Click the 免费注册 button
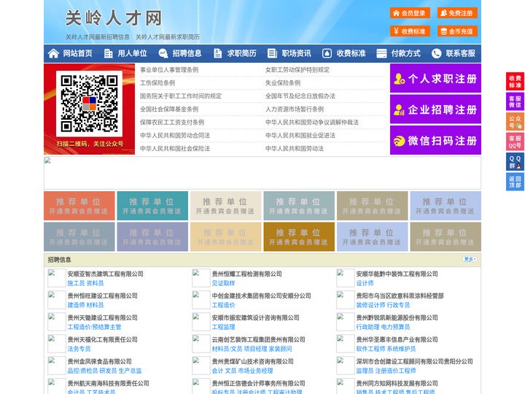The image size is (525, 394). (457, 13)
